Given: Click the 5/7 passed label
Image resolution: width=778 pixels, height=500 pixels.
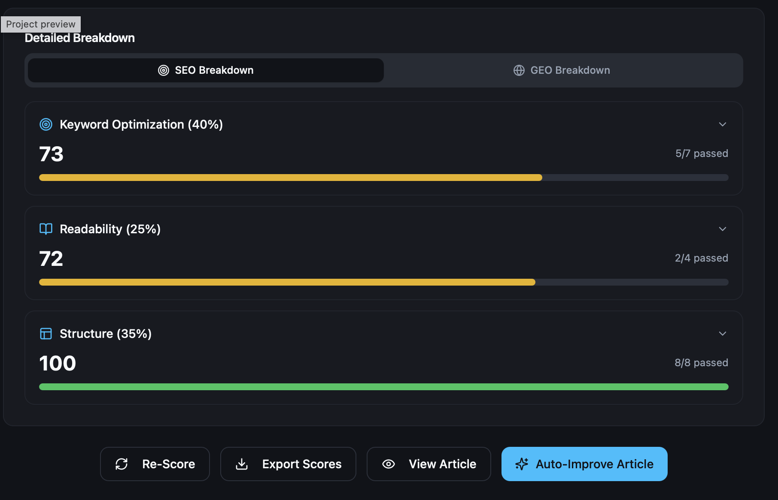Looking at the screenshot, I should click(x=702, y=154).
